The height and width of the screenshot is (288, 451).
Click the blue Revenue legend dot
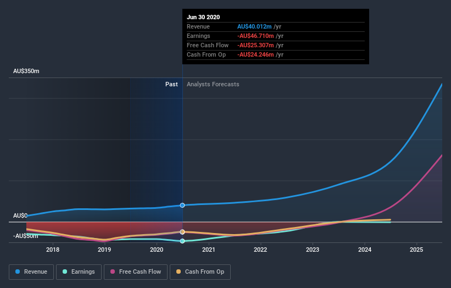18,272
